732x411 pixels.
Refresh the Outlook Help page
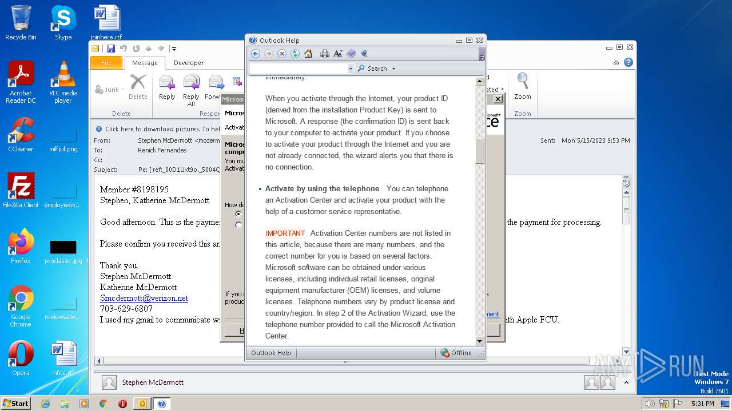[295, 54]
